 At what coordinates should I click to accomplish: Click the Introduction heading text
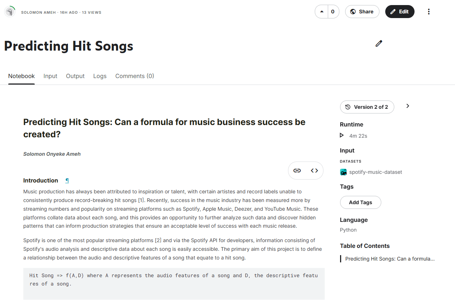click(x=40, y=180)
